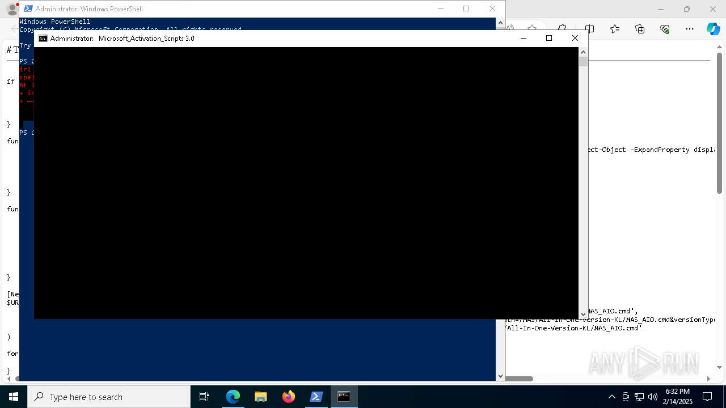Click PowerShell window title bar icon
726x408 pixels.
pos(27,8)
